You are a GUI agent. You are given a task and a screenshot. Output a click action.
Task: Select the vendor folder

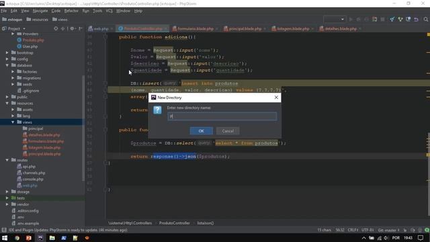click(20, 204)
